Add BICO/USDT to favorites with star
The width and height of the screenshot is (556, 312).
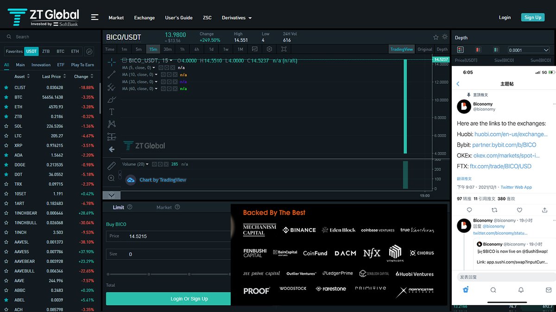pyautogui.click(x=436, y=37)
